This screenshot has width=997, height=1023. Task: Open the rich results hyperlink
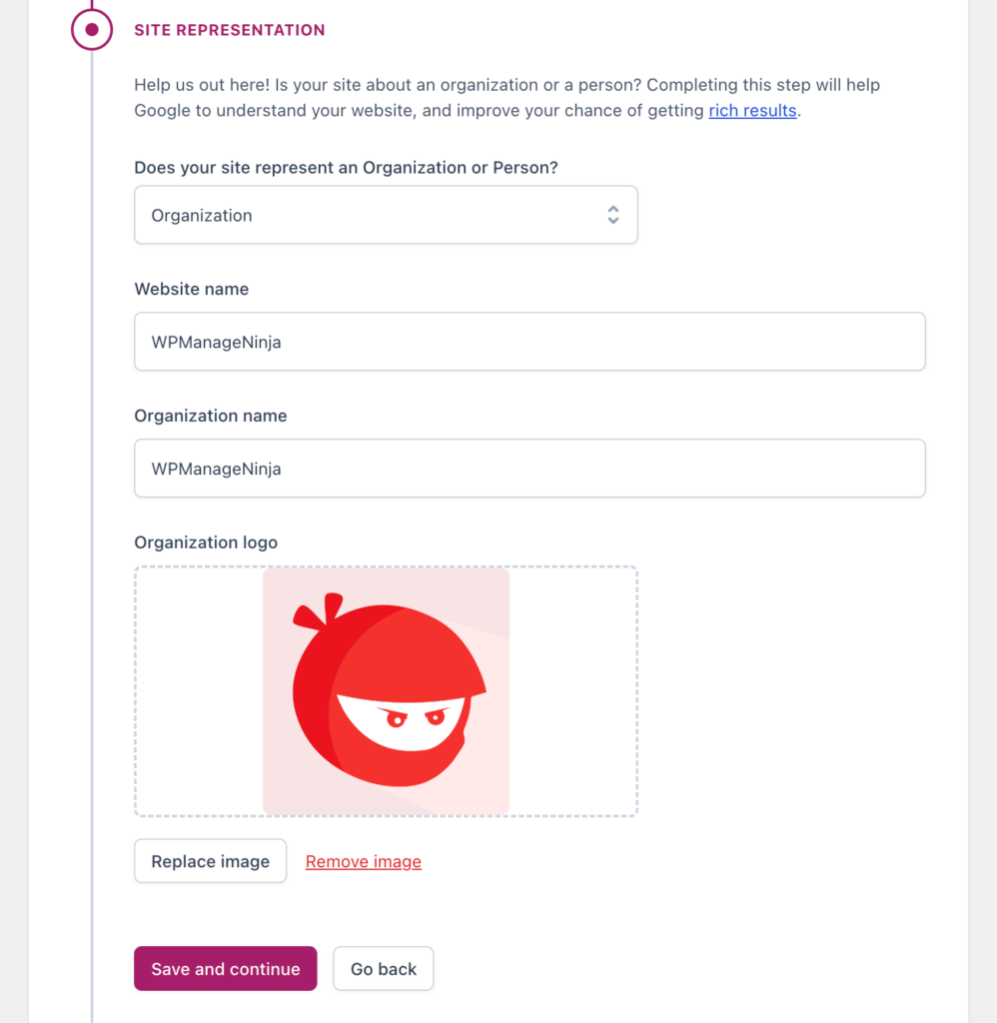(752, 110)
